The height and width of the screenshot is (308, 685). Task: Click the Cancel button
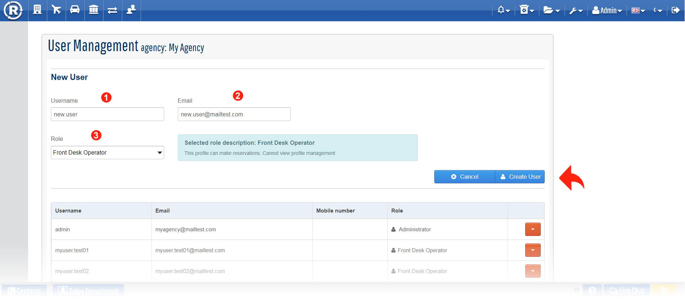(x=465, y=177)
